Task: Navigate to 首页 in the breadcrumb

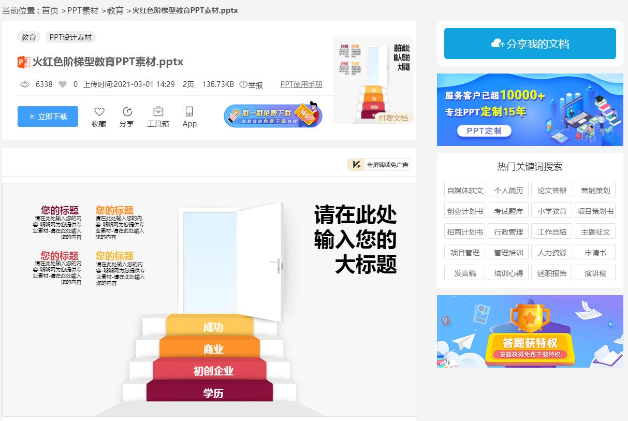Action: point(49,10)
